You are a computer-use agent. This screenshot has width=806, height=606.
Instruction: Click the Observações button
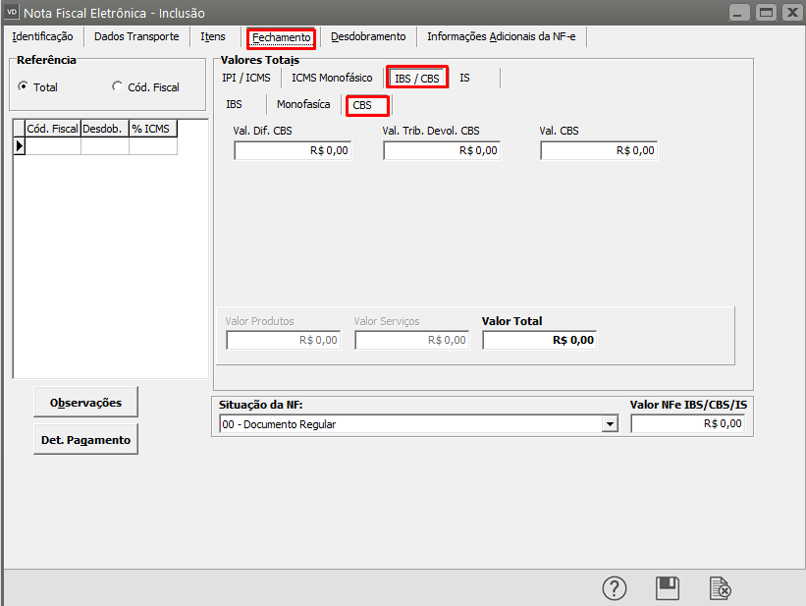pos(86,402)
